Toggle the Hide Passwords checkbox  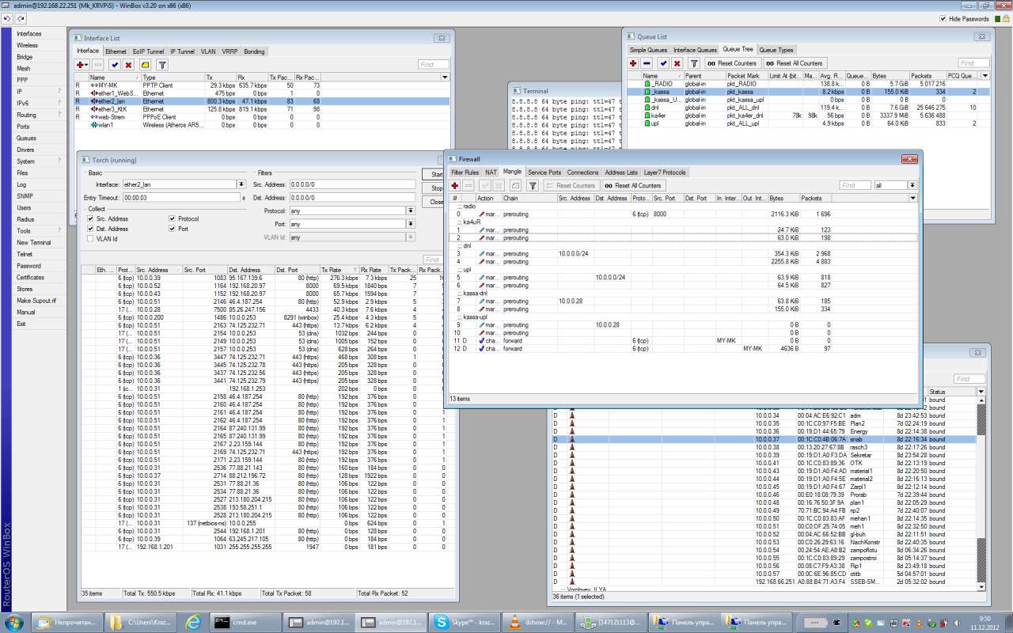(943, 19)
